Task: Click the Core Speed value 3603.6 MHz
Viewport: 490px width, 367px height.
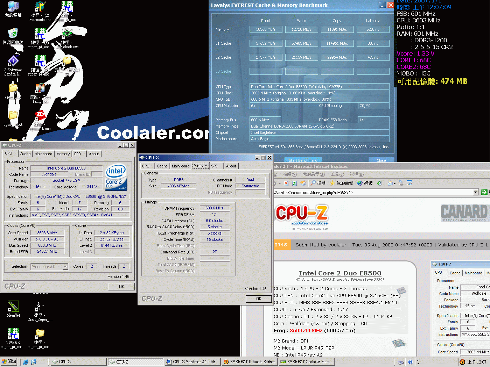Action: point(47,233)
